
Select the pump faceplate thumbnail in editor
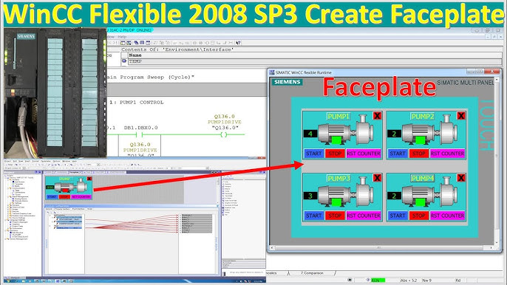(69, 188)
